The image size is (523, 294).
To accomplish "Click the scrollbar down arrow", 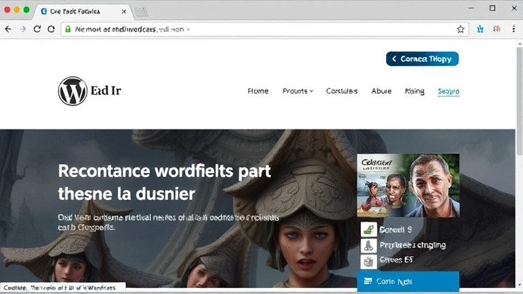I will pos(520,285).
